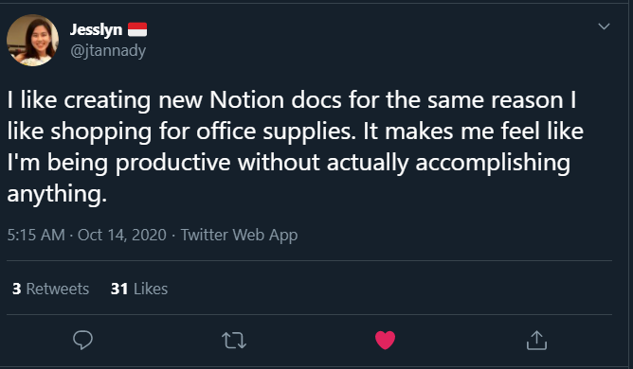The image size is (633, 369).
Task: Click the final word anything in tweet
Action: [x=57, y=194]
